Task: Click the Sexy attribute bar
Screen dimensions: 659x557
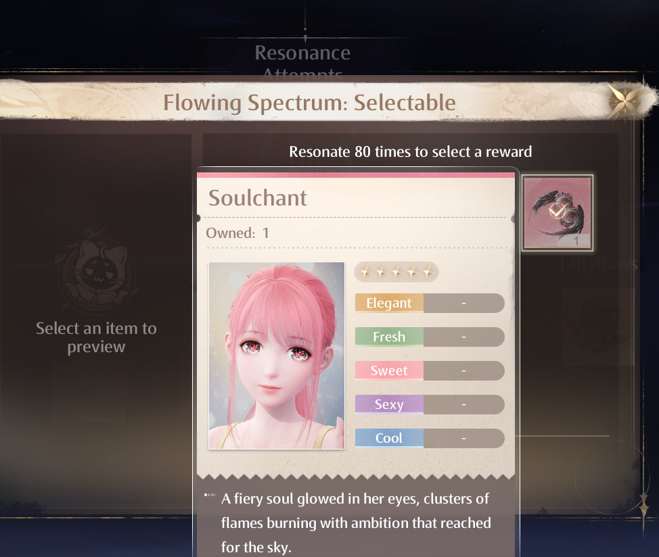Action: click(430, 405)
